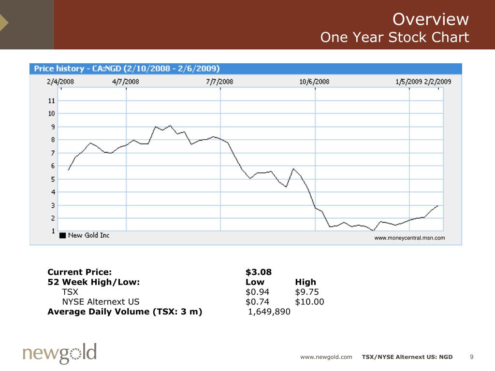Image resolution: width=495 pixels, height=371 pixels.
Task: Click the 2/2/2009 date axis label
Action: (x=437, y=81)
